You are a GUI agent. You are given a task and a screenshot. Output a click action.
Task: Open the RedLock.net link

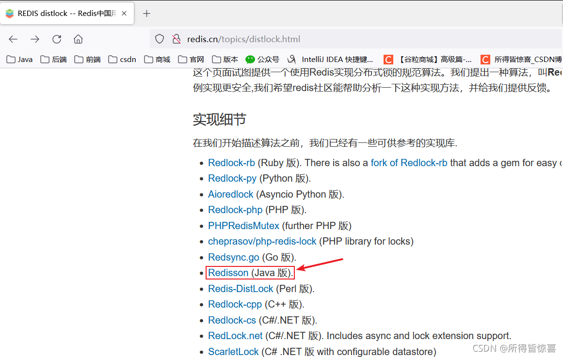(x=236, y=336)
